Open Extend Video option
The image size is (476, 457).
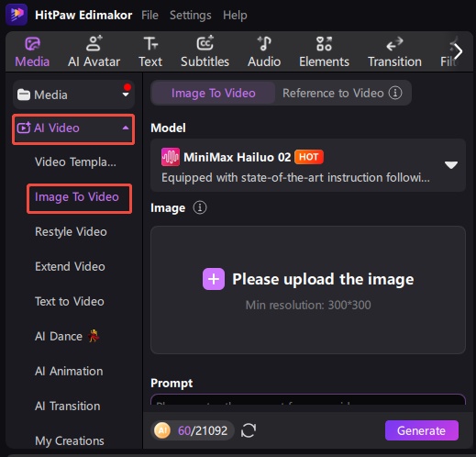tap(70, 266)
